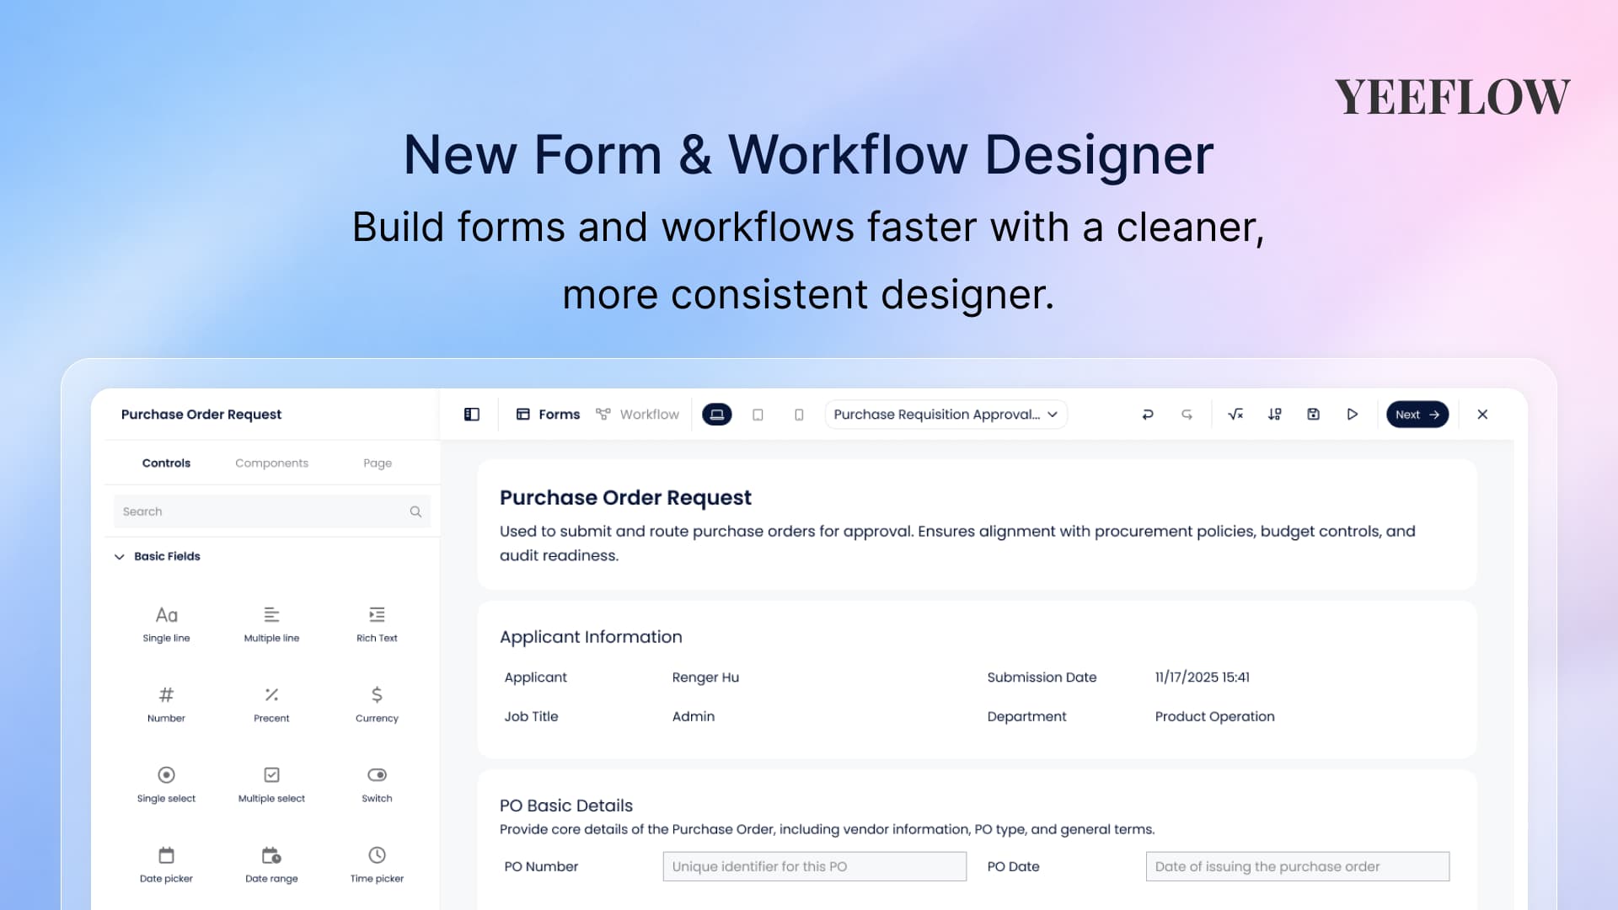Open the formula (square root) tool
Screen dimensions: 1618x910
(x=1235, y=415)
